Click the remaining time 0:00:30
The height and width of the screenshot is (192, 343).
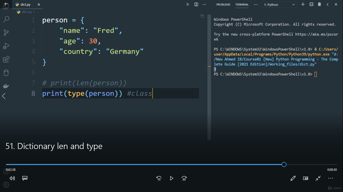332,169
